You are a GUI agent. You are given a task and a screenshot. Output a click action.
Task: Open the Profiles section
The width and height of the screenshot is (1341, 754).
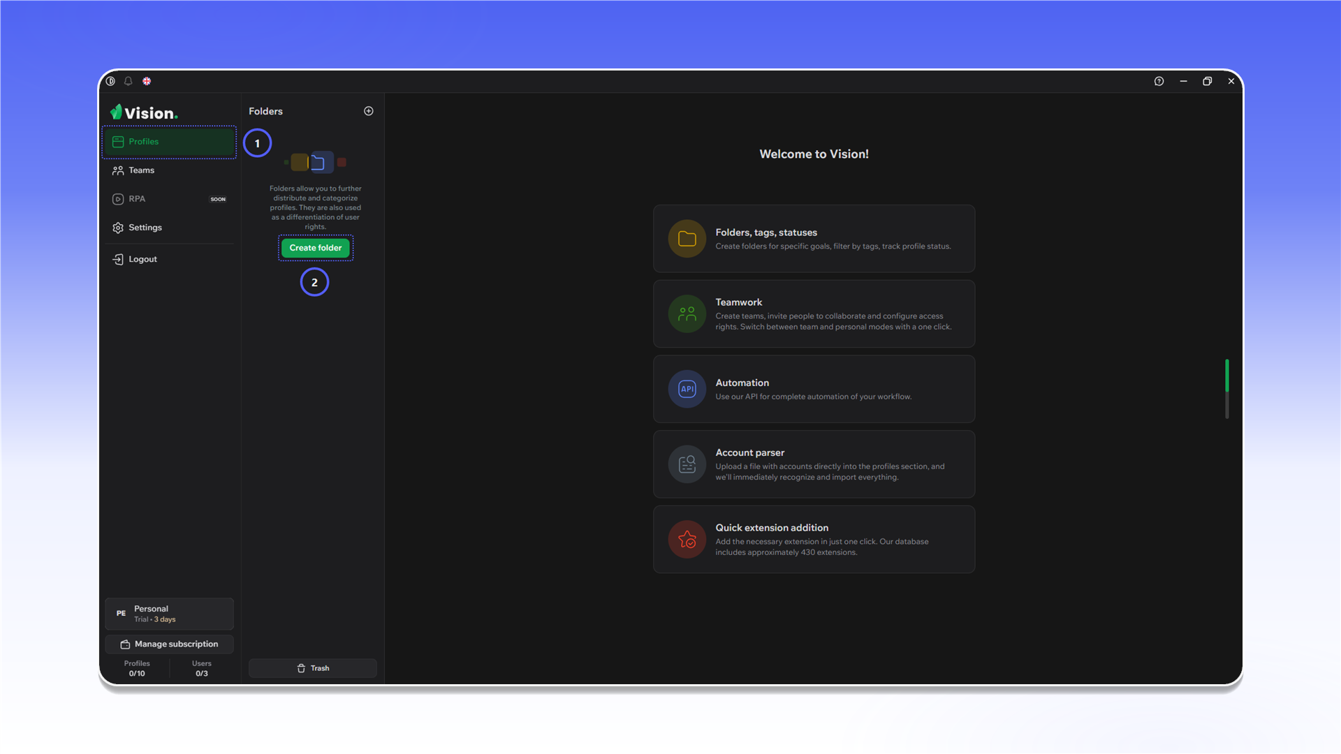(x=169, y=142)
